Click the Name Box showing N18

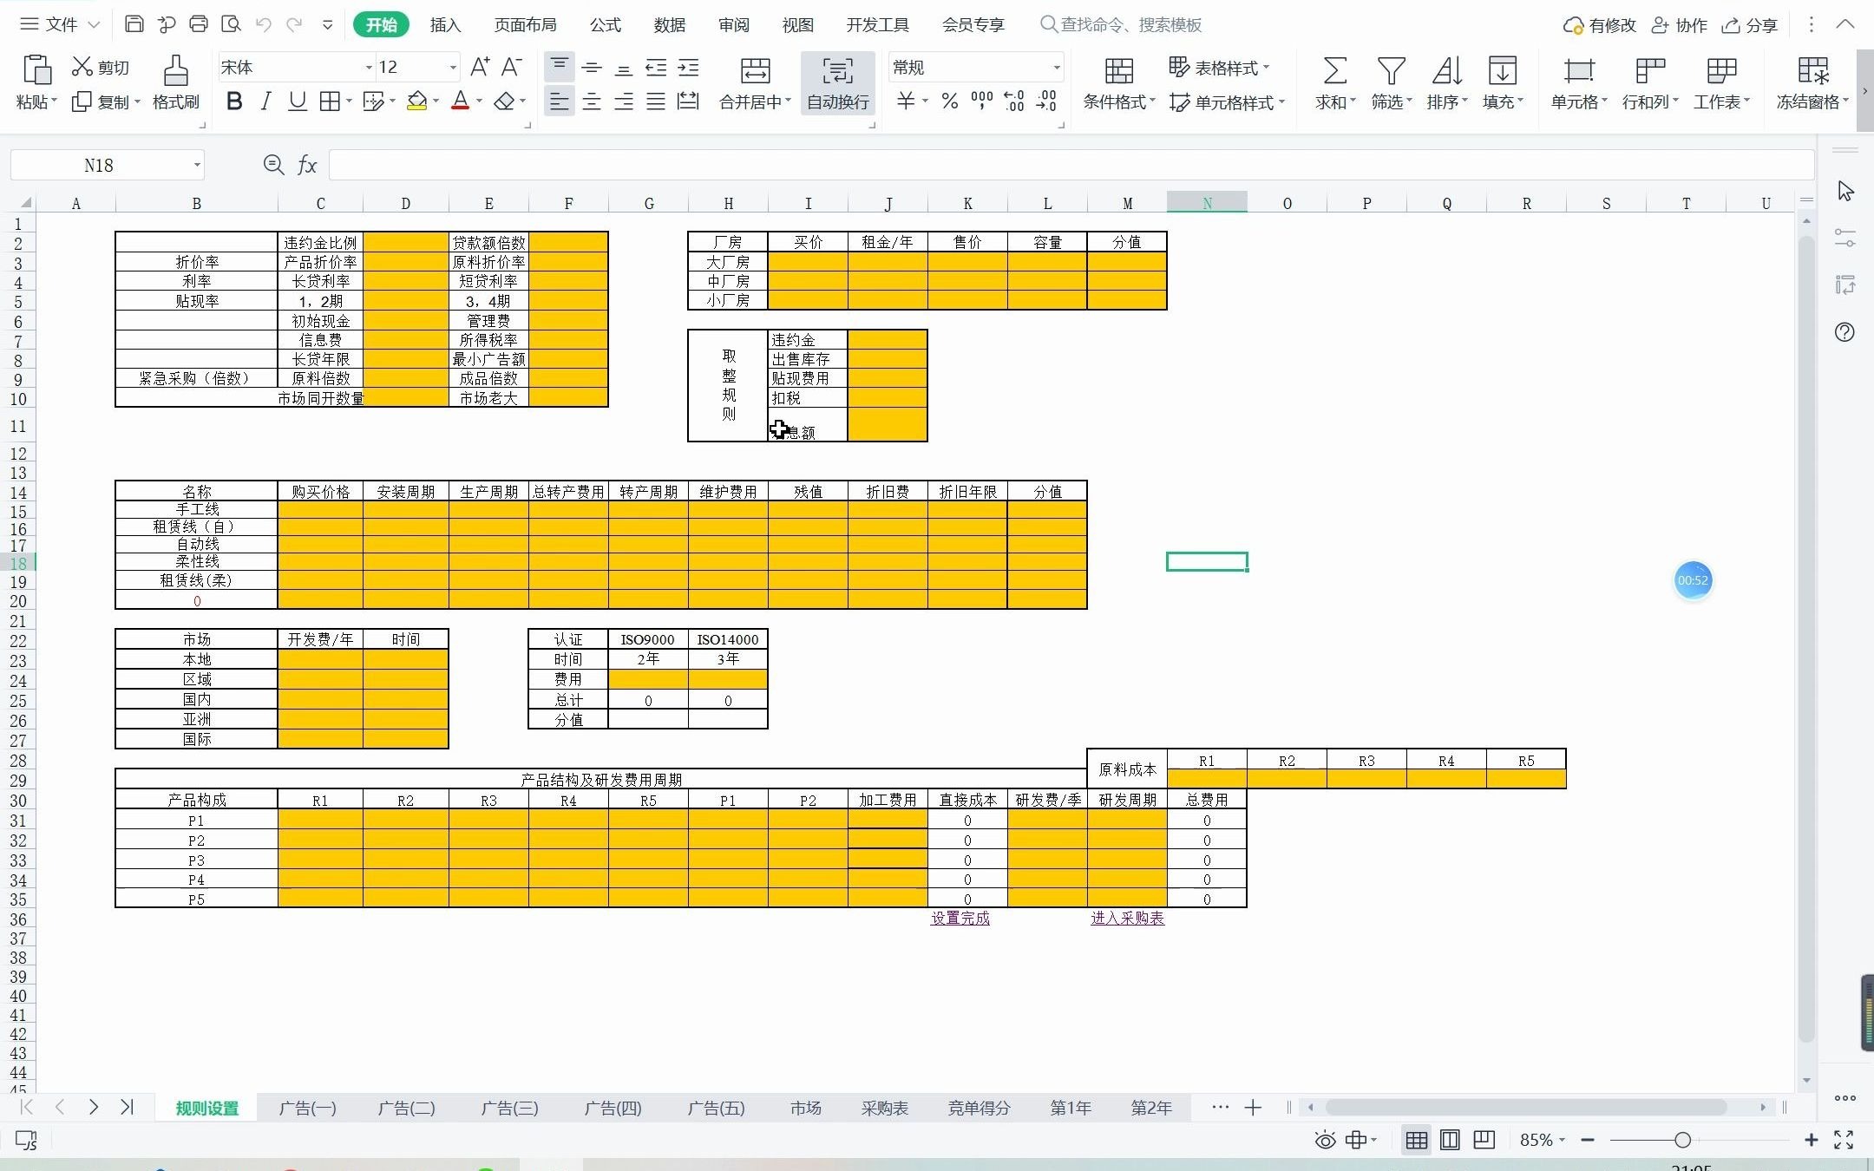[99, 165]
